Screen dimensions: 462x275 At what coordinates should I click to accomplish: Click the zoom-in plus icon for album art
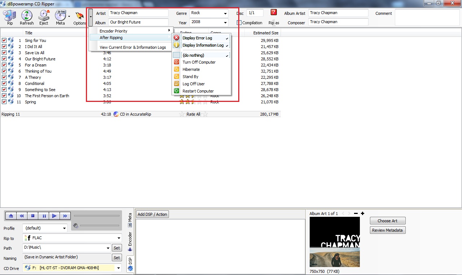tap(362, 214)
